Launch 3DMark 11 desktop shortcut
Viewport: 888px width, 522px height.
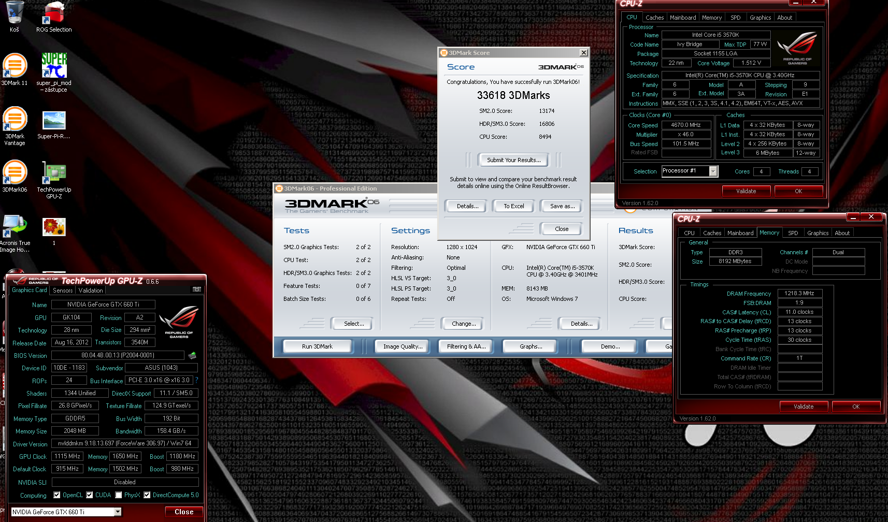click(15, 69)
